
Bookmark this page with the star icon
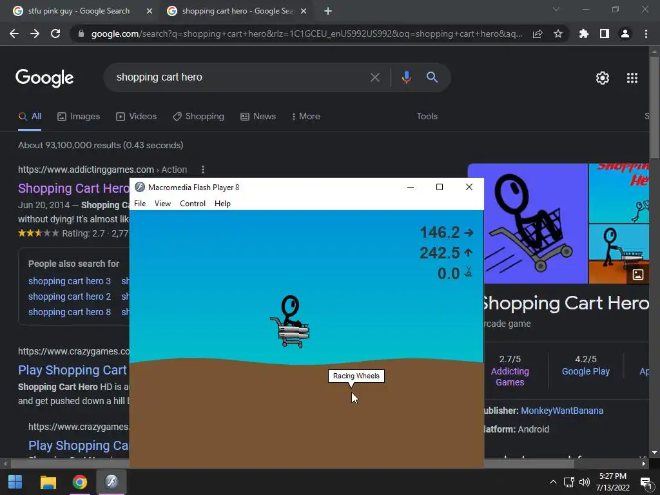558,34
